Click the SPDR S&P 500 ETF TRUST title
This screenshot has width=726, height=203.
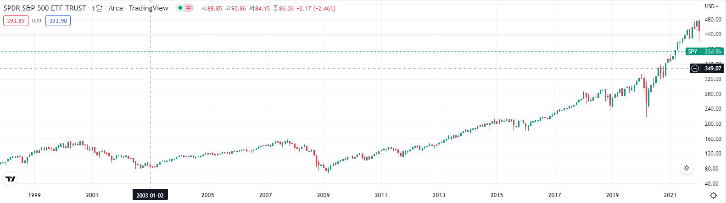click(x=45, y=8)
